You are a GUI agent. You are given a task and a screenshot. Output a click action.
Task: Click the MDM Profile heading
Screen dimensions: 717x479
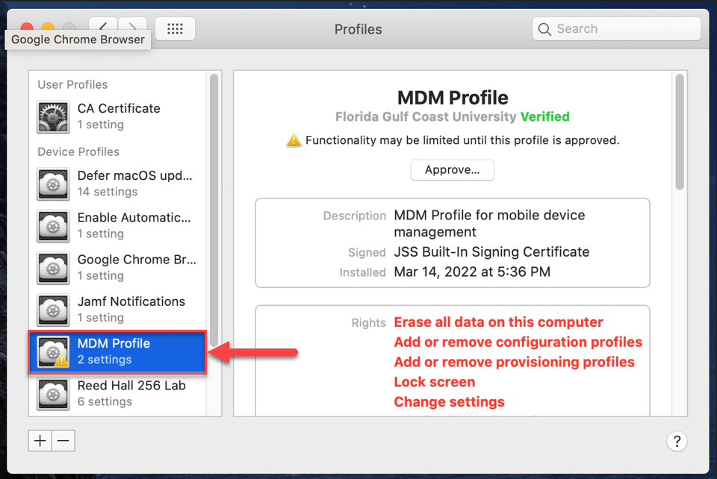coord(453,97)
